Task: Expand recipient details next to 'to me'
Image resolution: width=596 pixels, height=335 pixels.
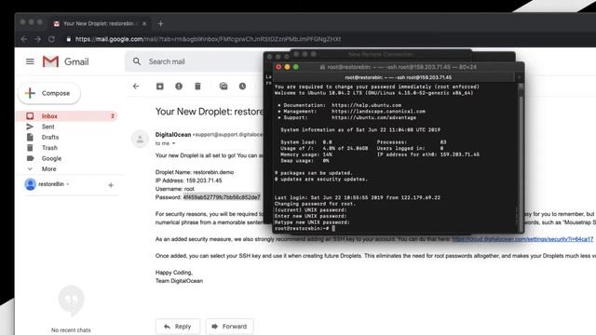Action: (174, 143)
